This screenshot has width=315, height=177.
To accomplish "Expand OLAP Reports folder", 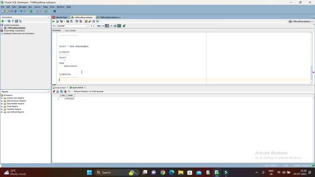I will (2, 107).
